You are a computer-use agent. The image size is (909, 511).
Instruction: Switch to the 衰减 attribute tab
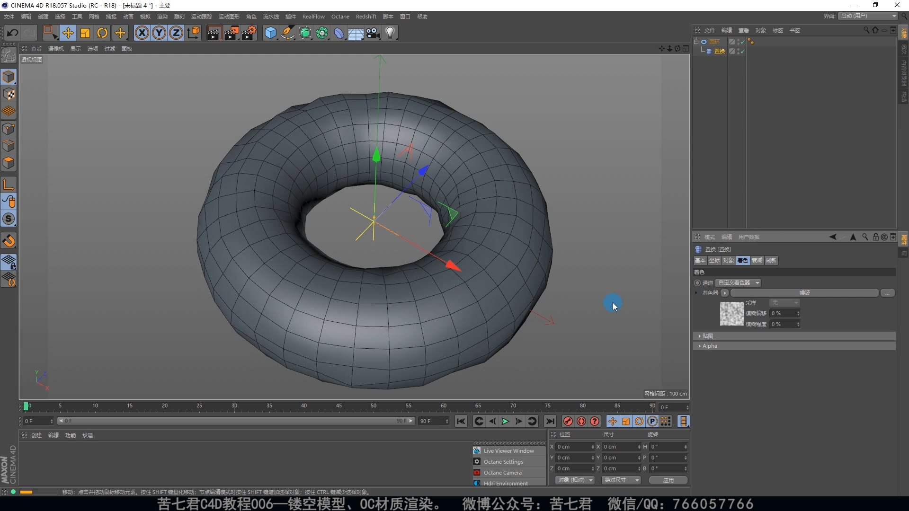point(757,260)
